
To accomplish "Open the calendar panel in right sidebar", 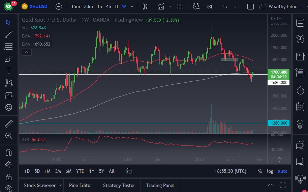I will (x=300, y=107).
